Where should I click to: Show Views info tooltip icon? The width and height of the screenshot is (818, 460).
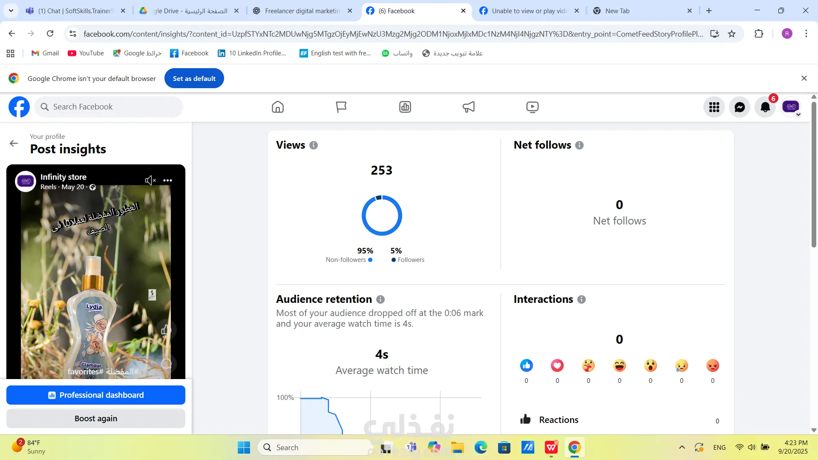[x=314, y=145]
